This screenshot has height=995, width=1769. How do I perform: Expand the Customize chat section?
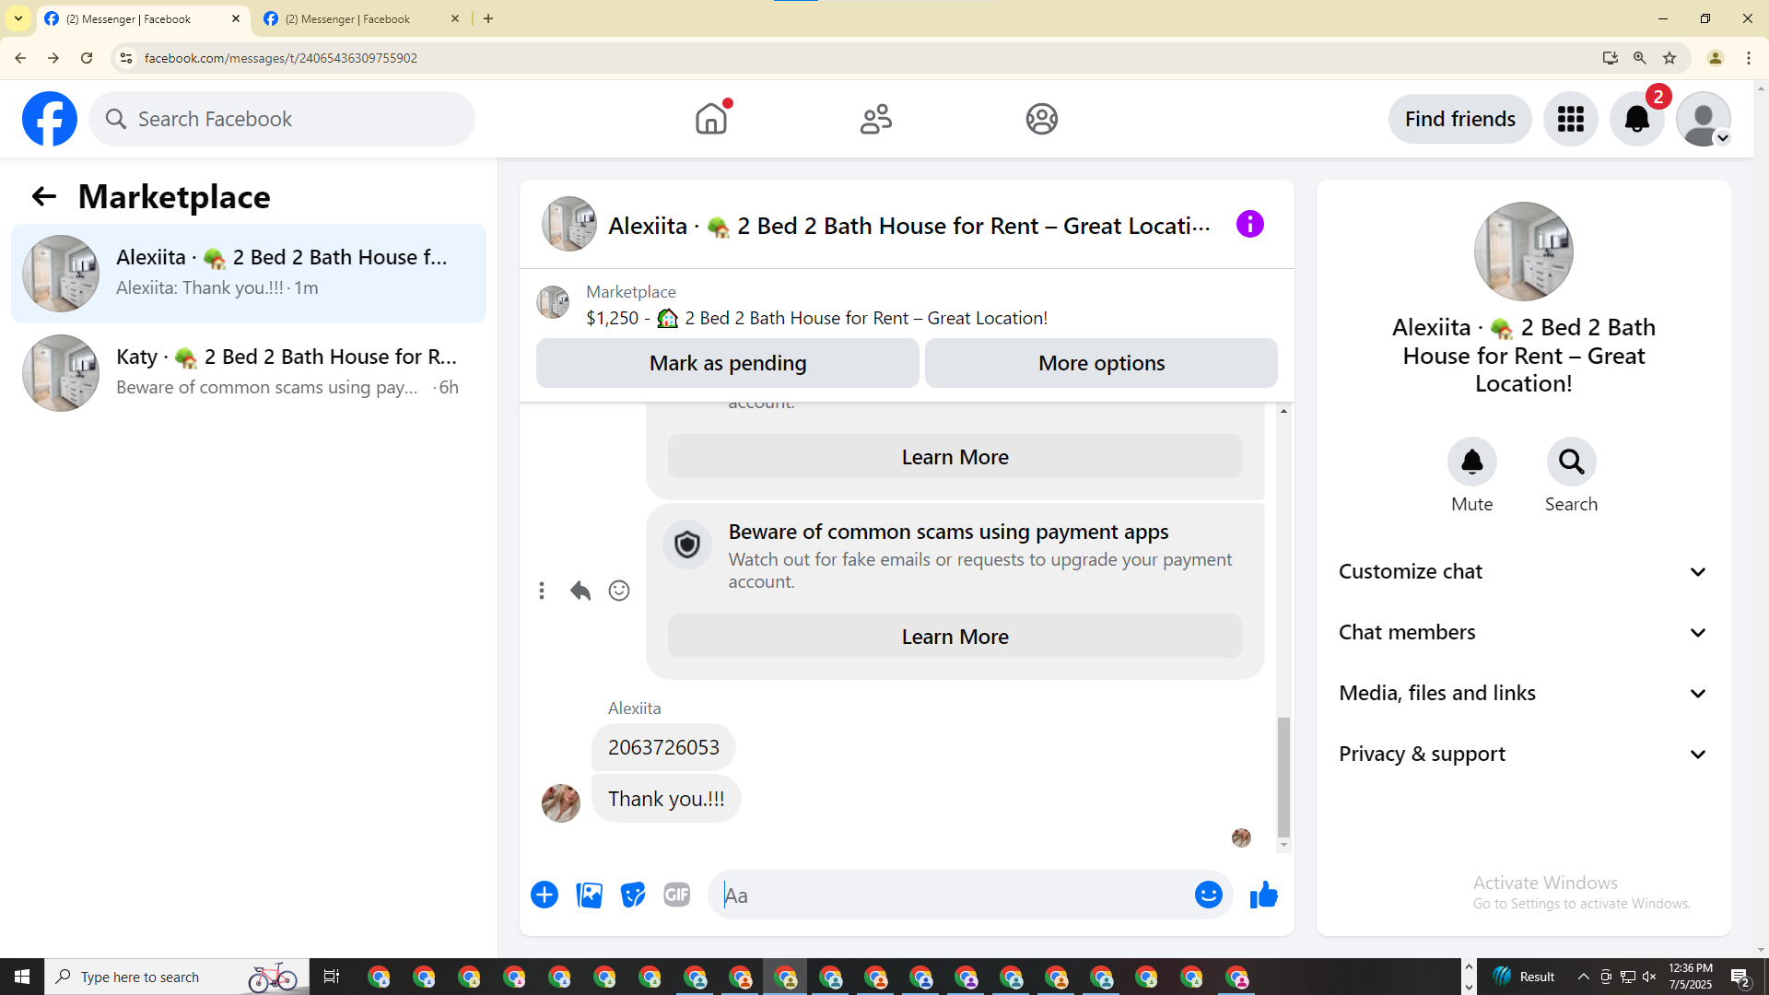click(1522, 571)
